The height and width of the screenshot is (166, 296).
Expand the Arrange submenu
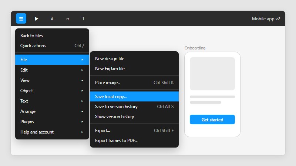52,111
